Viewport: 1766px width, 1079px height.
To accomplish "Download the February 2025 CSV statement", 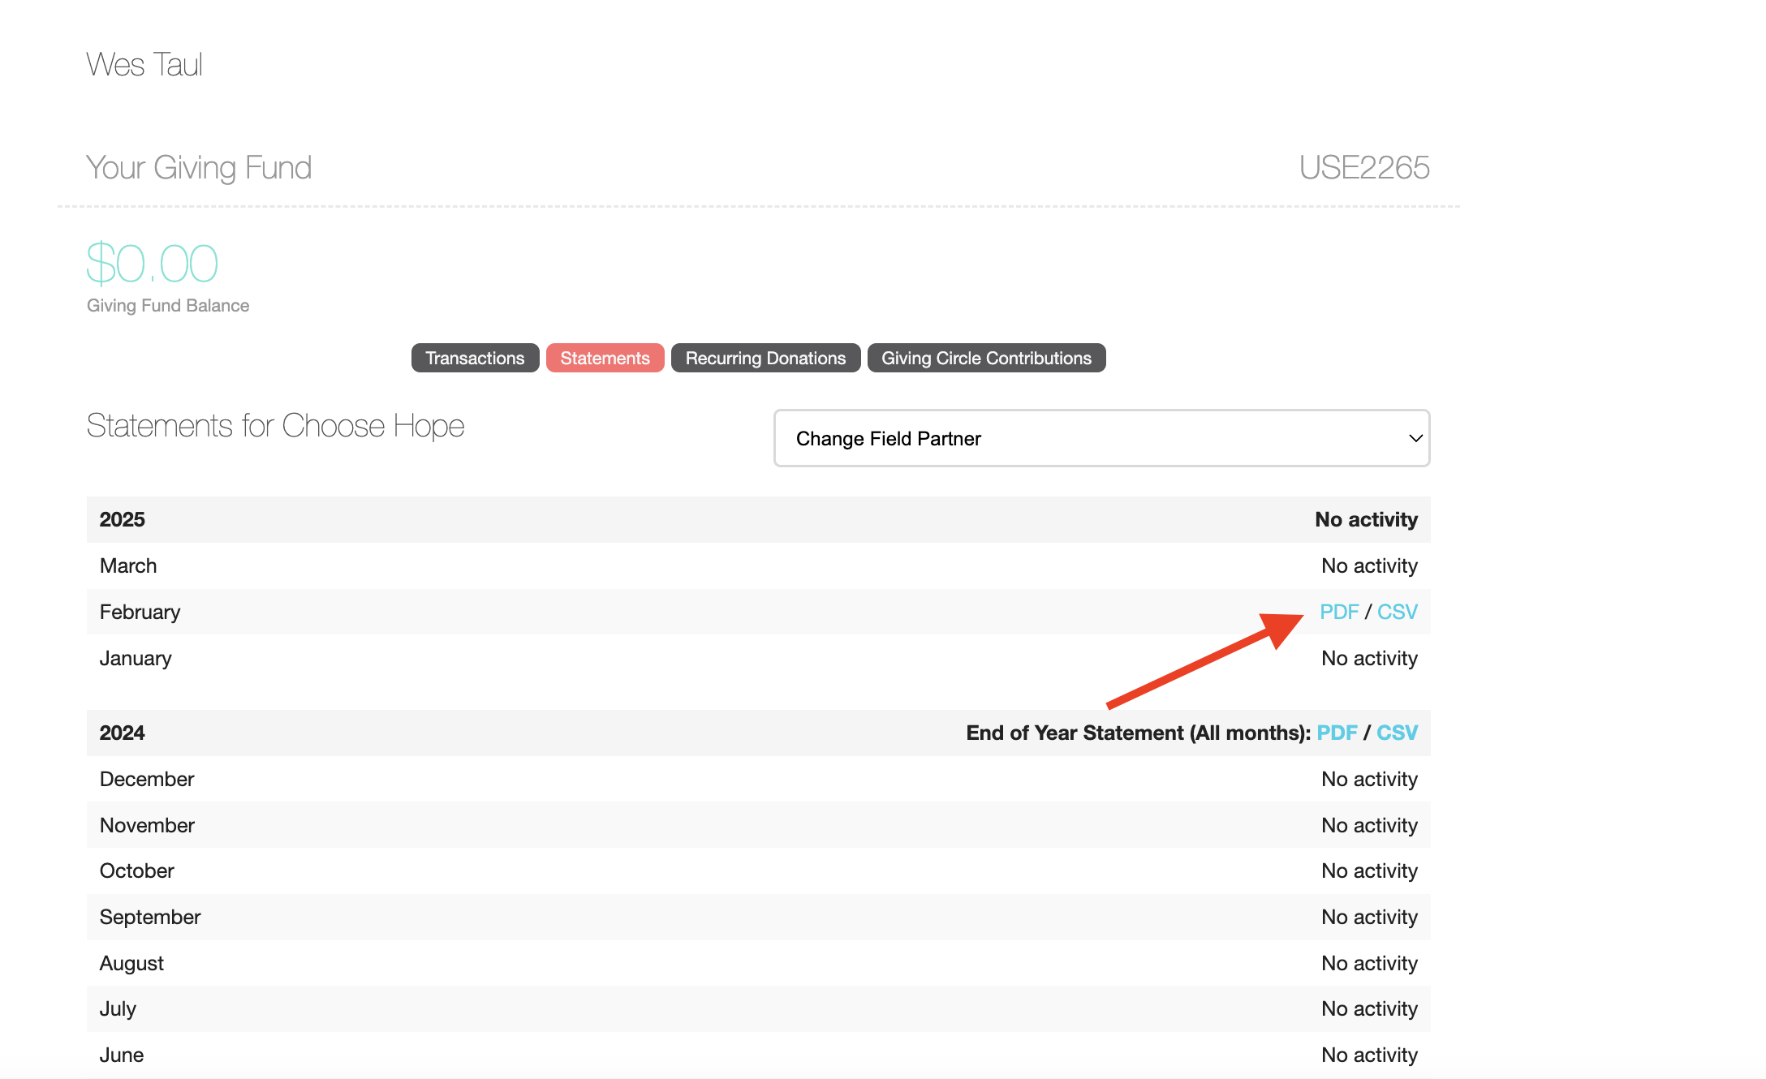I will pos(1398,612).
